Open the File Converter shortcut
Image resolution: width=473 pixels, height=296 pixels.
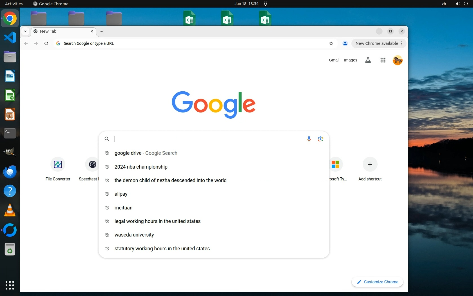58,164
